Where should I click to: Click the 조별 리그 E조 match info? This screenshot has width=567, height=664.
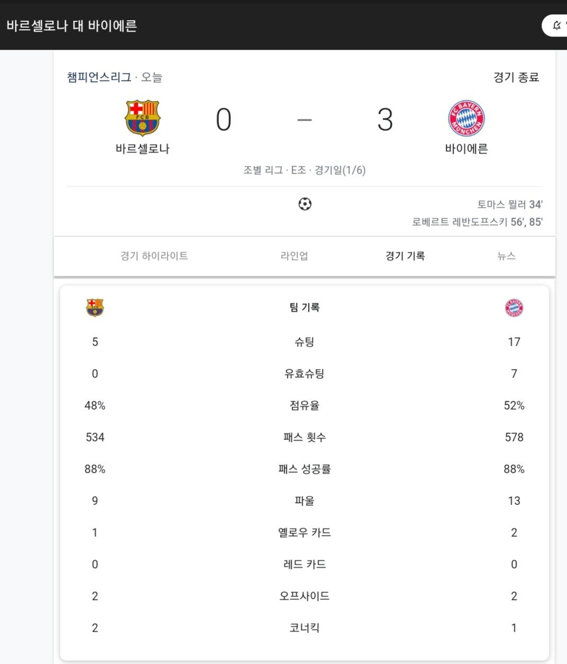(x=304, y=171)
